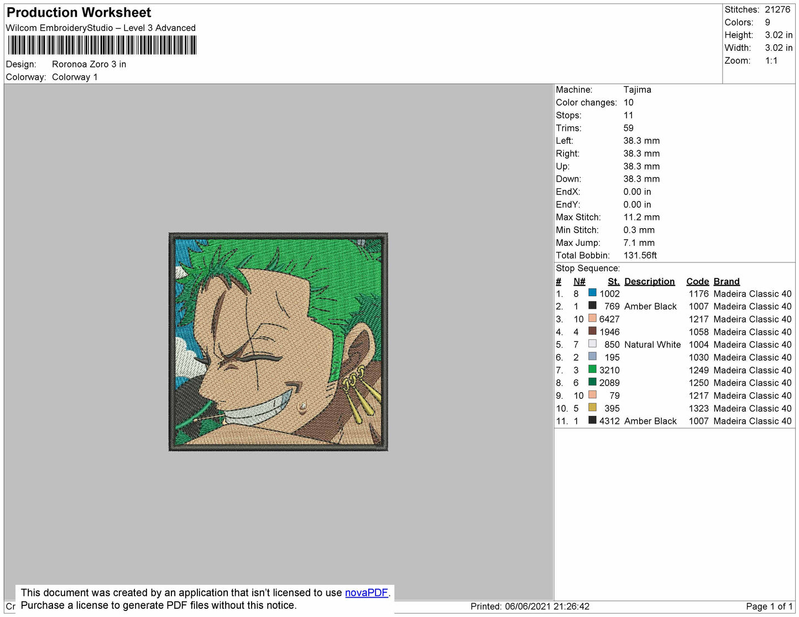This screenshot has height=617, width=799.
Task: Click the St. column header
Action: point(613,281)
